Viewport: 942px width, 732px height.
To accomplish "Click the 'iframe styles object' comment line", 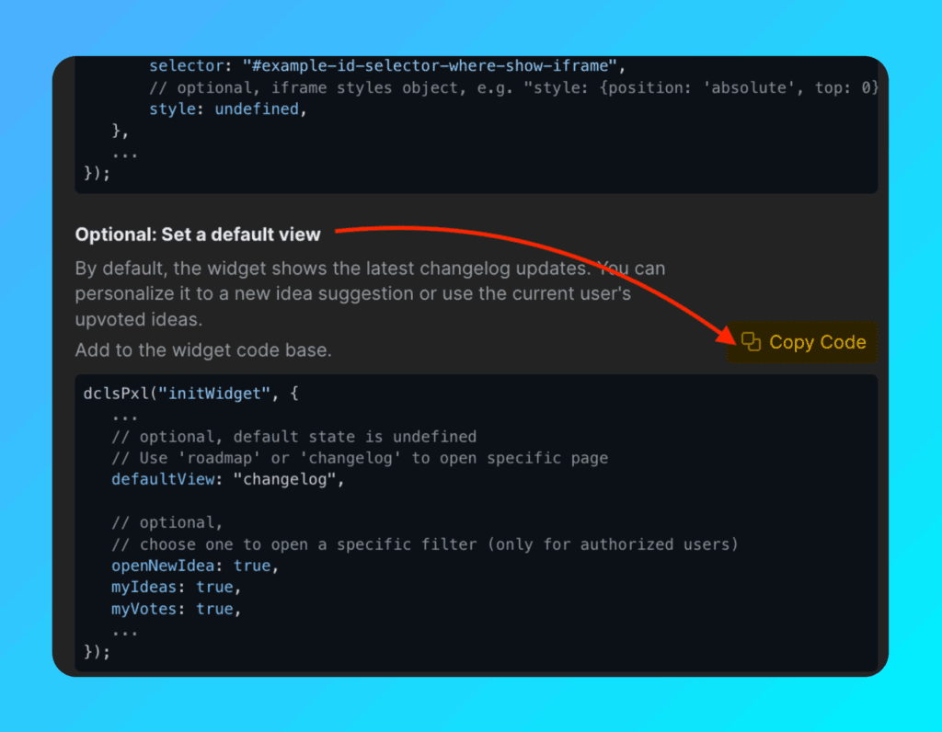I will click(x=513, y=88).
